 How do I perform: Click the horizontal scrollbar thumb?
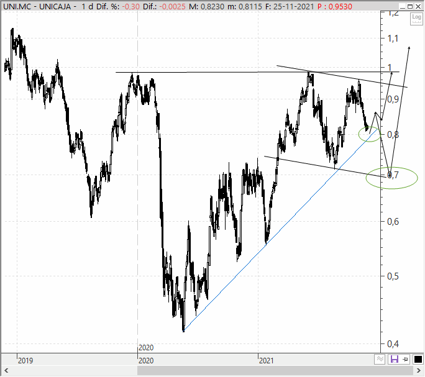point(276,371)
